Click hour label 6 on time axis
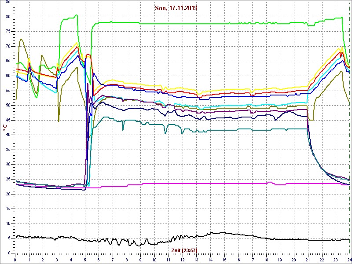The width and height of the screenshot is (352, 264). [99, 259]
